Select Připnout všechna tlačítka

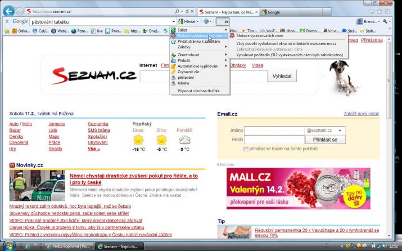200,91
